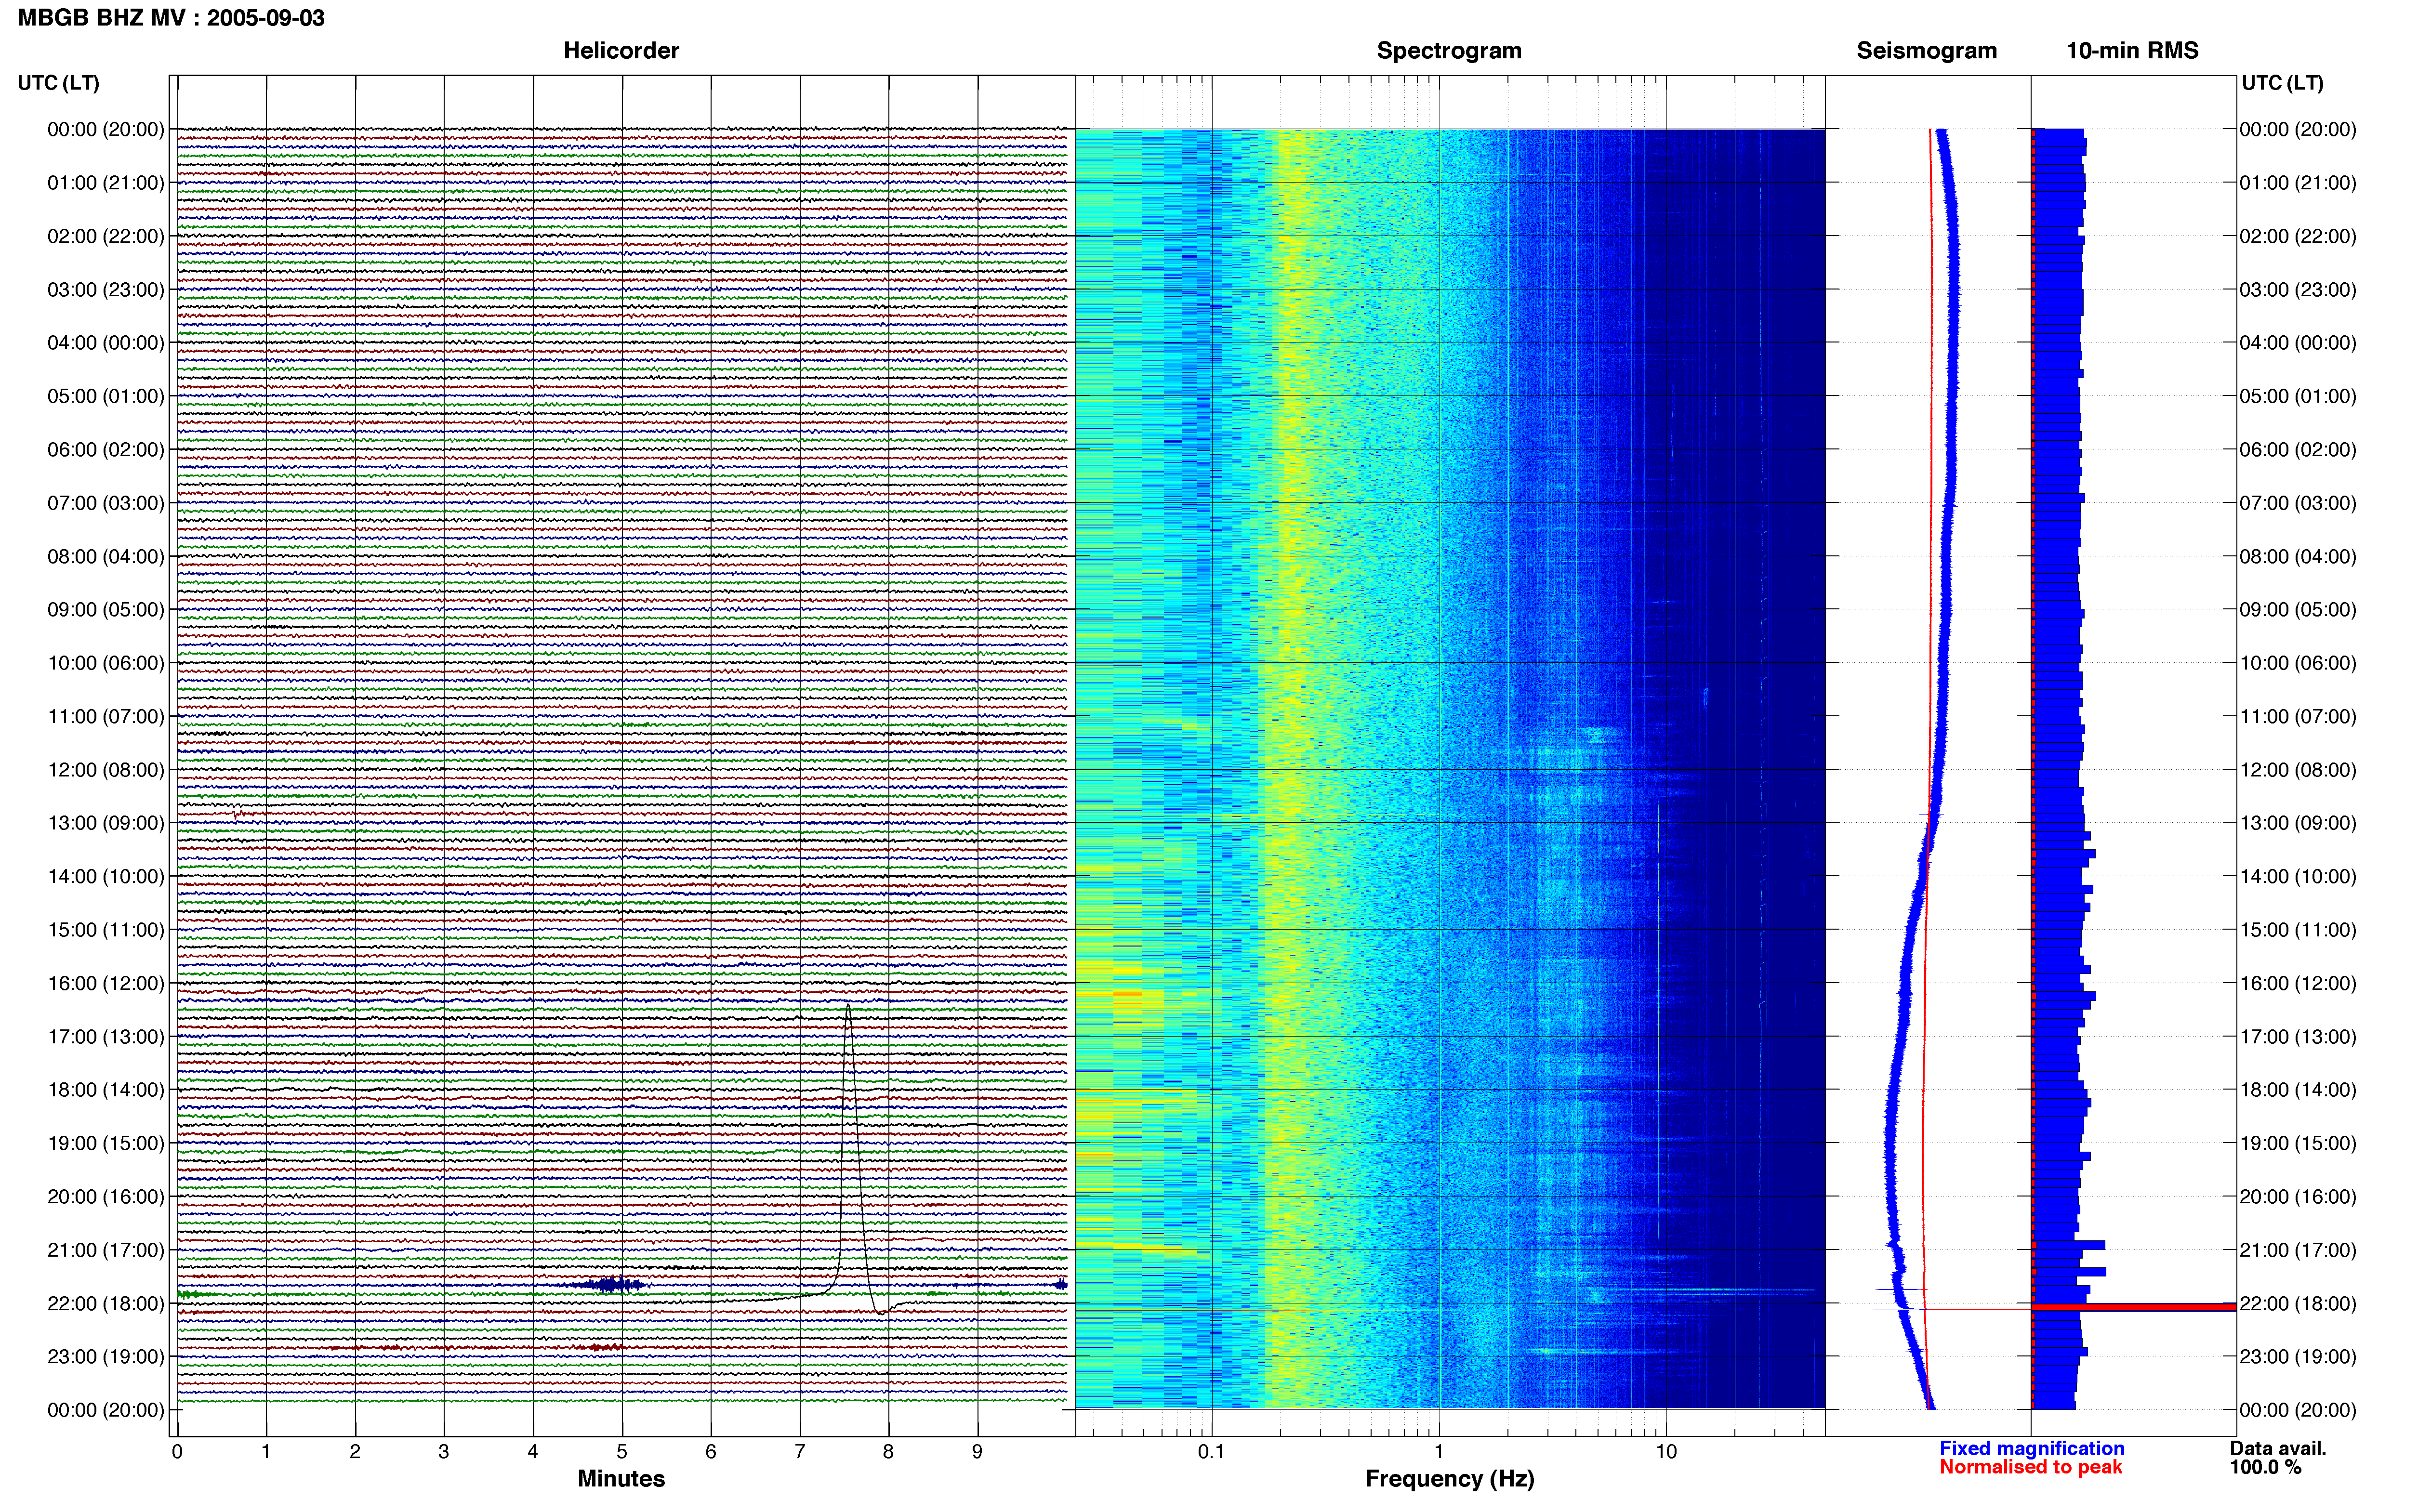Click the 'Fixed magnification' legend text
The width and height of the screenshot is (2418, 1512).
pyautogui.click(x=2031, y=1449)
